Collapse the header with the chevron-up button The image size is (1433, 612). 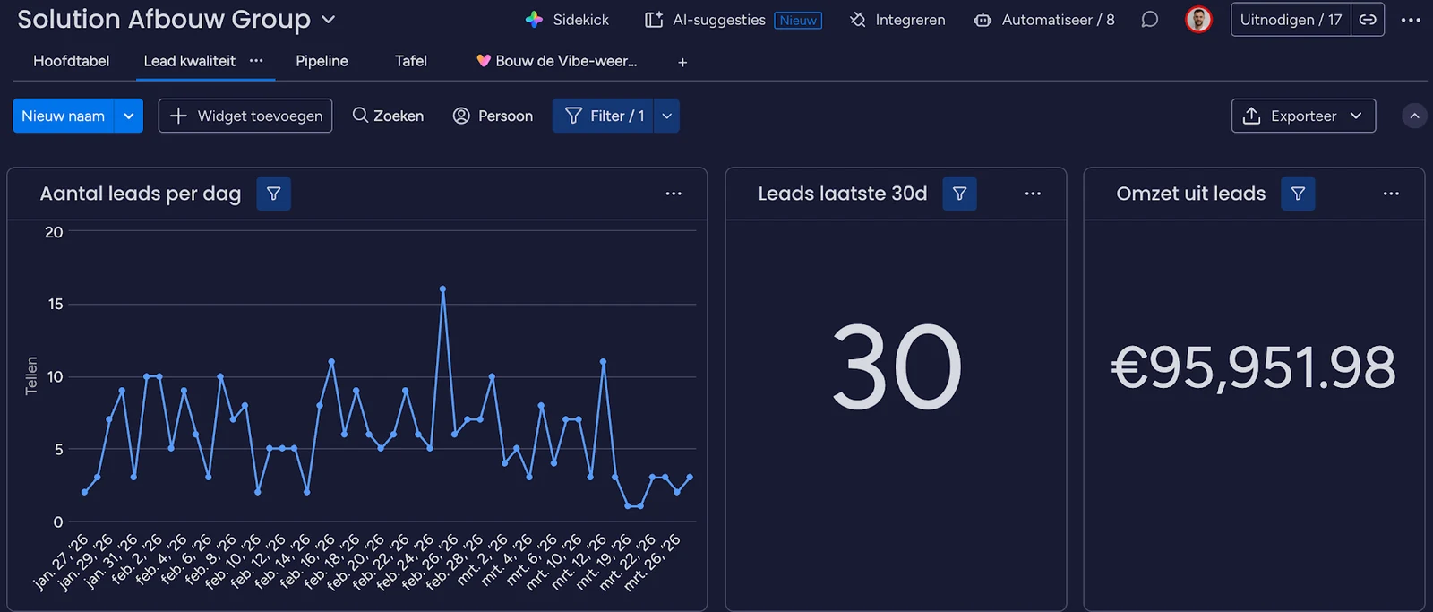pos(1414,116)
